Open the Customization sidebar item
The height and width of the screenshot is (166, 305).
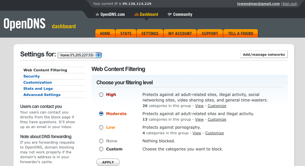pos(38,82)
